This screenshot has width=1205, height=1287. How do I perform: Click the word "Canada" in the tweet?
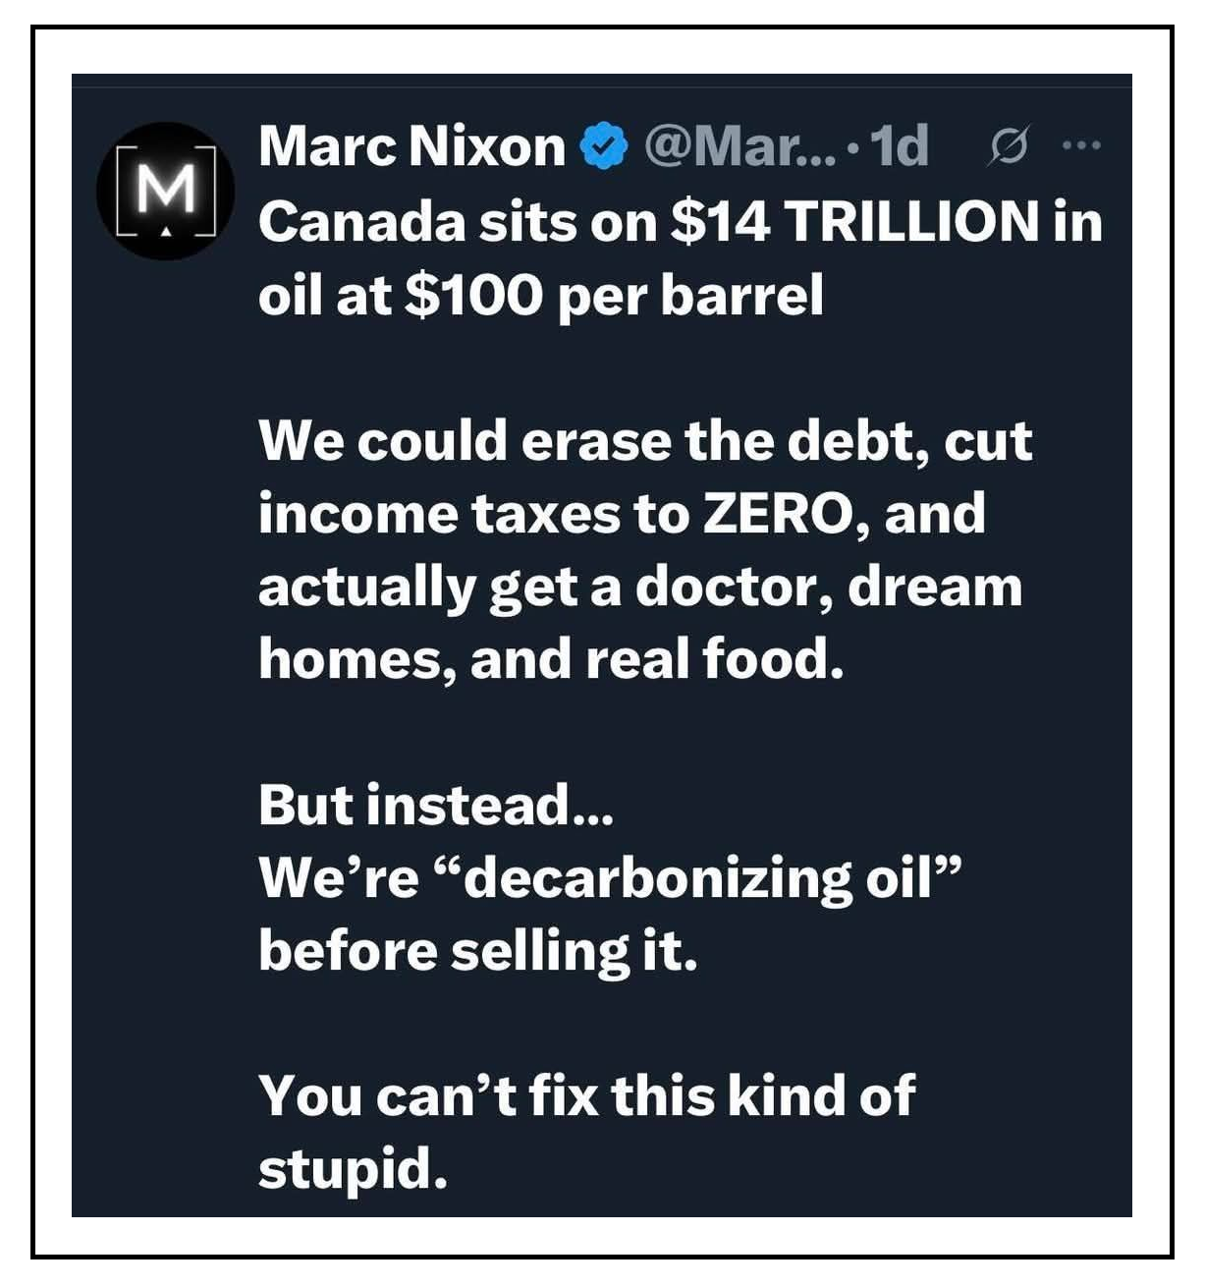point(360,222)
